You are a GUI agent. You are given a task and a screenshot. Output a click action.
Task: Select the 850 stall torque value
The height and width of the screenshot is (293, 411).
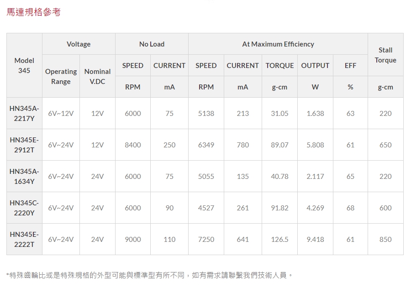[385, 240]
